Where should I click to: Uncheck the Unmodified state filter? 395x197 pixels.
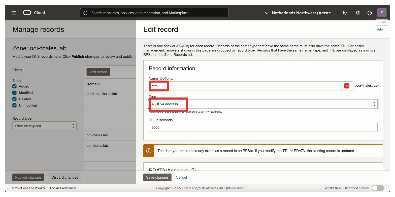(x=14, y=105)
